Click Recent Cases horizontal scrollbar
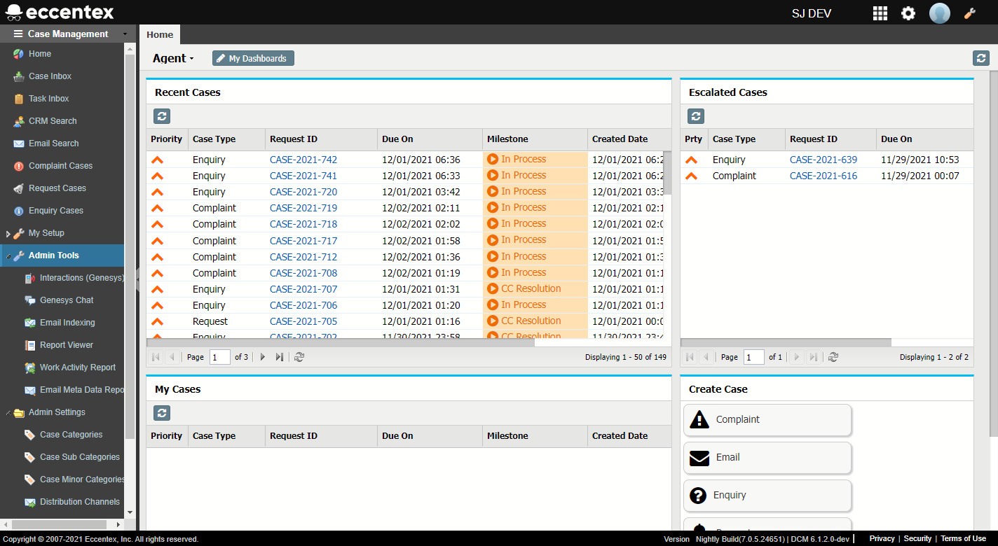The width and height of the screenshot is (998, 546). pos(341,342)
